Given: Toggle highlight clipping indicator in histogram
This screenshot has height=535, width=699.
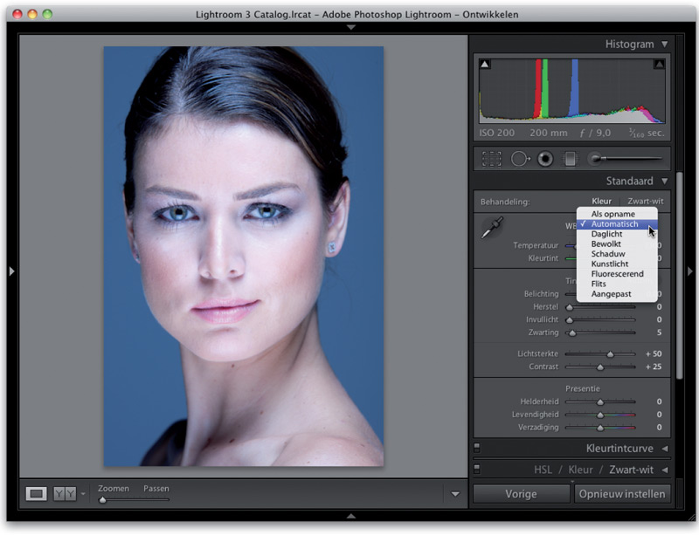Looking at the screenshot, I should click(660, 64).
